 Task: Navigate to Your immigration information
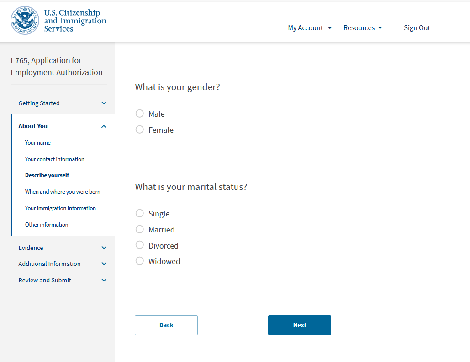[x=60, y=208]
